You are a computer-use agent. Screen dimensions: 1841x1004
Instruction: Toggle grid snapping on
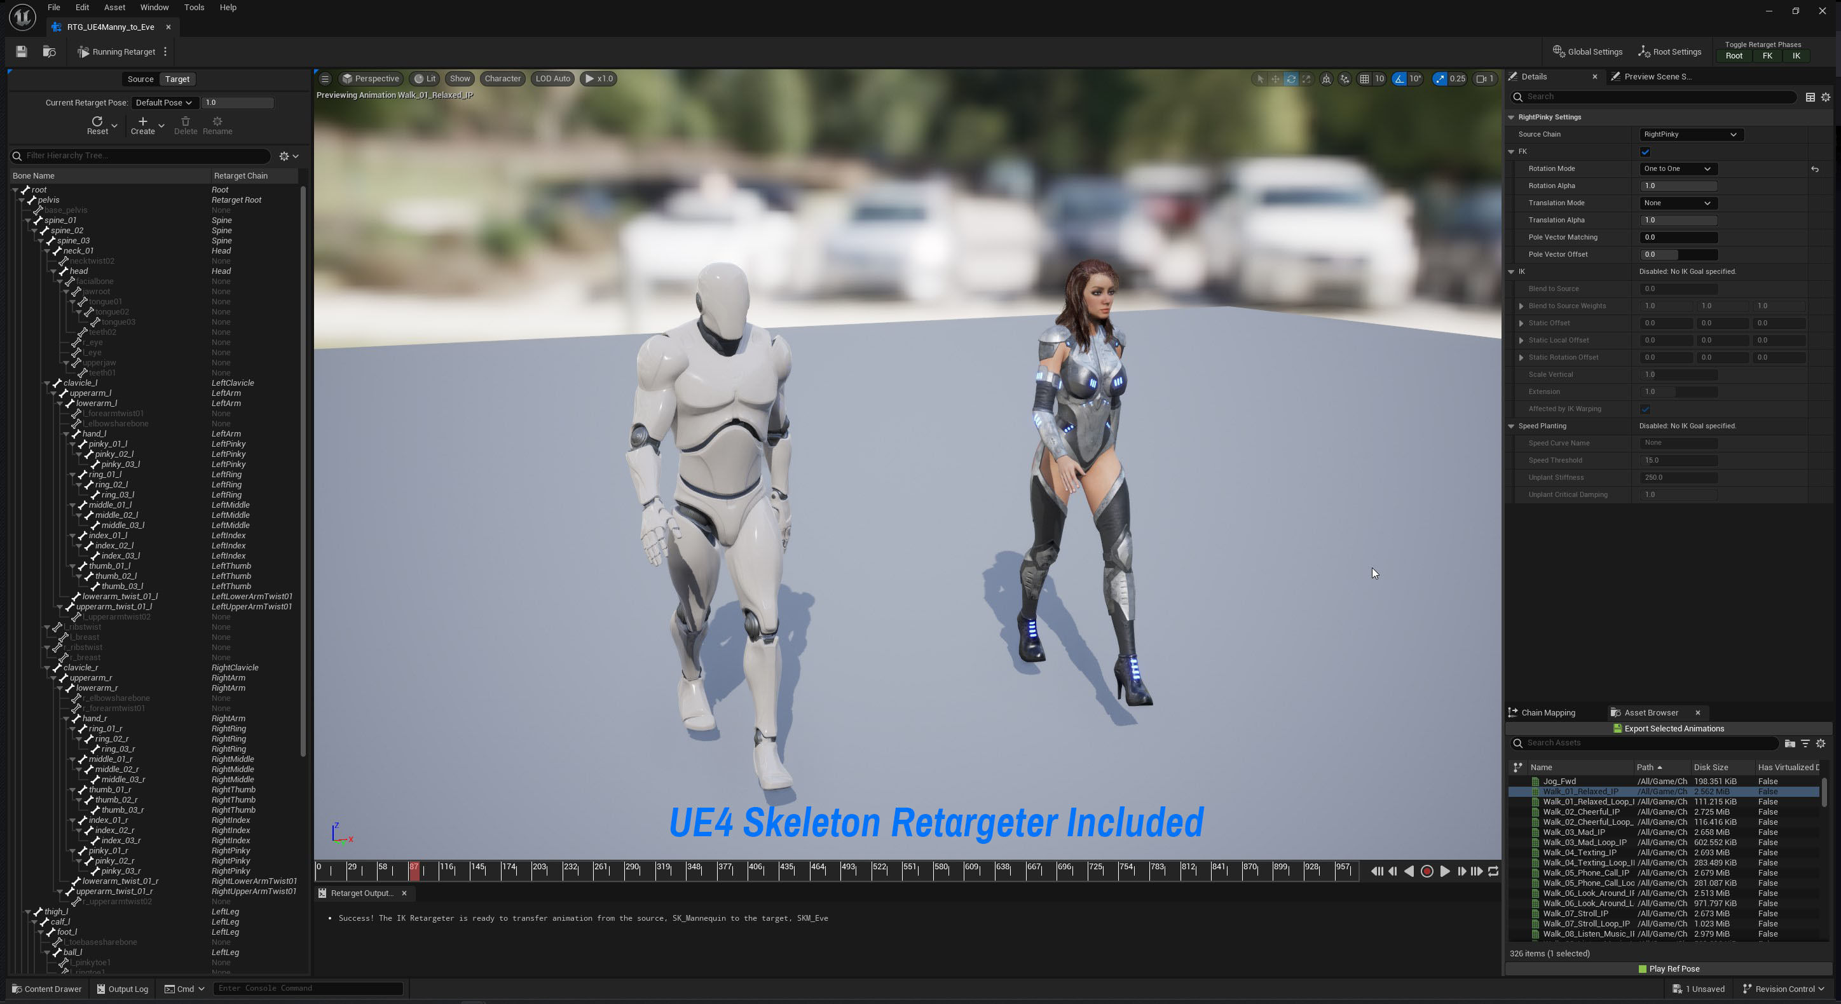pos(1364,79)
